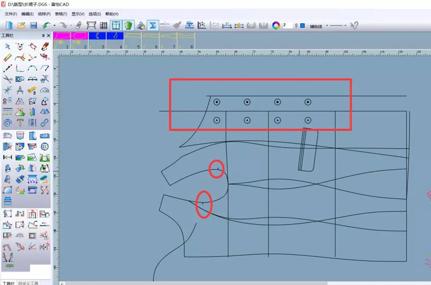Expand the 辅助线 line type dropdown
431x285 pixels.
pos(327,26)
